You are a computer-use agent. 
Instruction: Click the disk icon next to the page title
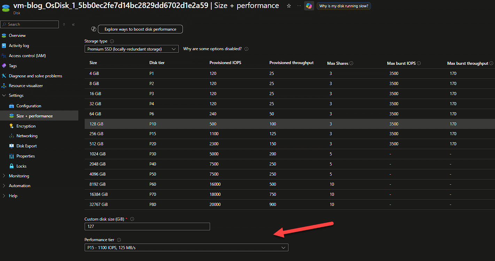coord(6,8)
